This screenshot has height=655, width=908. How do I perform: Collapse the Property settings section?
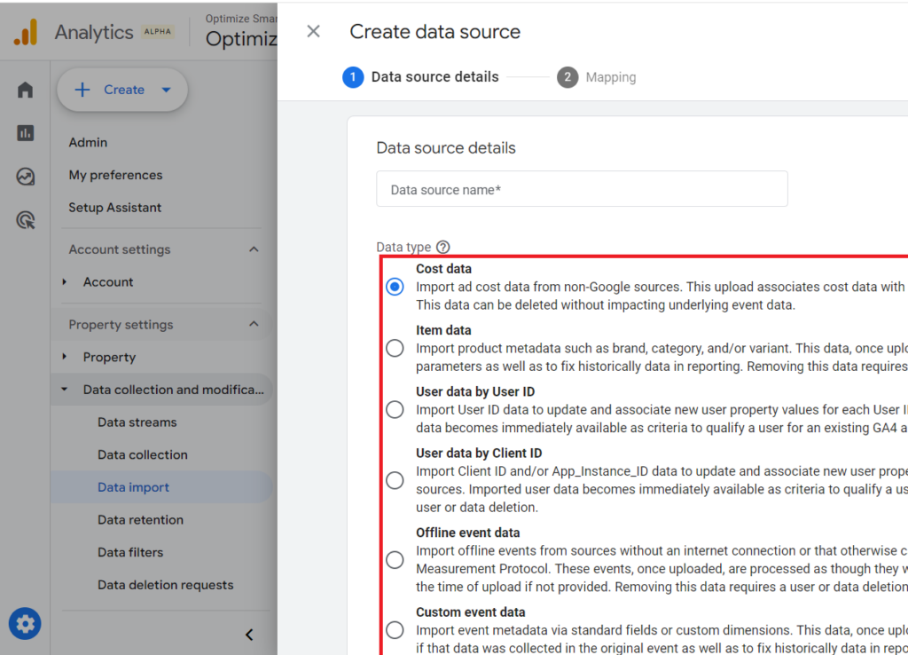[x=254, y=324]
